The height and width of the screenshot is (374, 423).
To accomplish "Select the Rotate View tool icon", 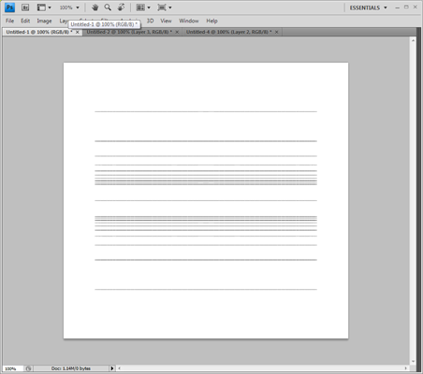I will coord(122,7).
